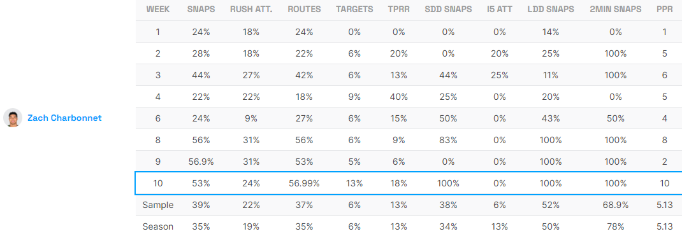Click the TPRR column header
Viewport: 682px width, 236px height.
pos(399,10)
